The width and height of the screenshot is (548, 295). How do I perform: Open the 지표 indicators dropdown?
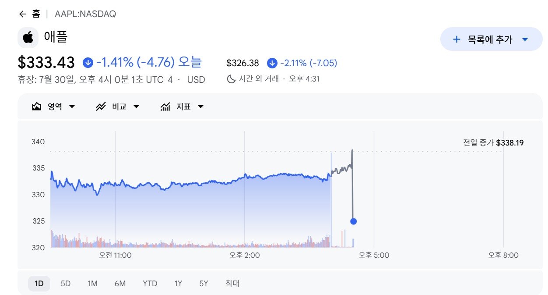(182, 107)
